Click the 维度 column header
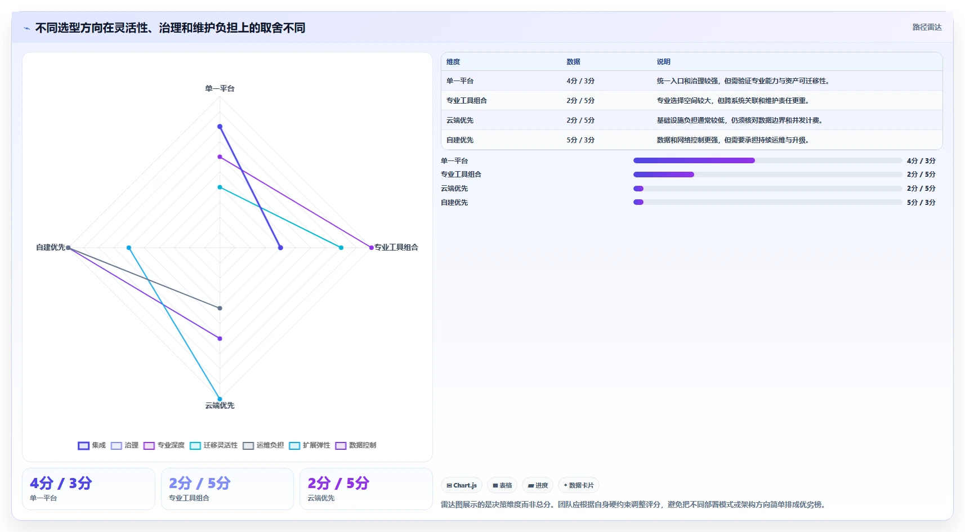965x532 pixels. click(453, 62)
